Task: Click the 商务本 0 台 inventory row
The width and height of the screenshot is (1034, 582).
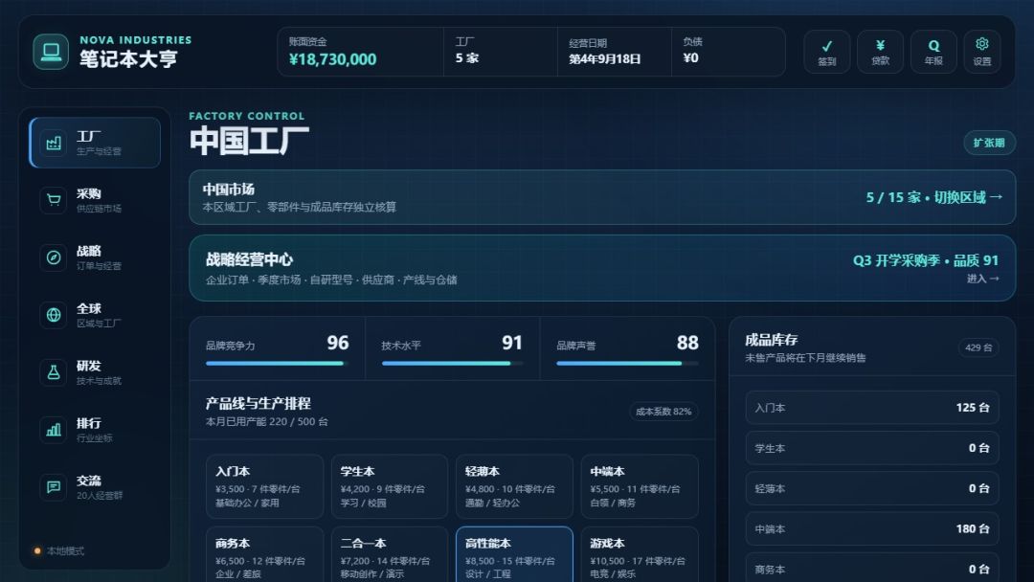Action: pos(872,569)
